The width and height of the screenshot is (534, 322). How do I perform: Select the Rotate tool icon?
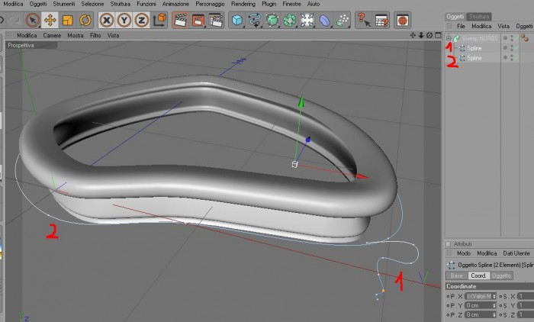pos(85,20)
